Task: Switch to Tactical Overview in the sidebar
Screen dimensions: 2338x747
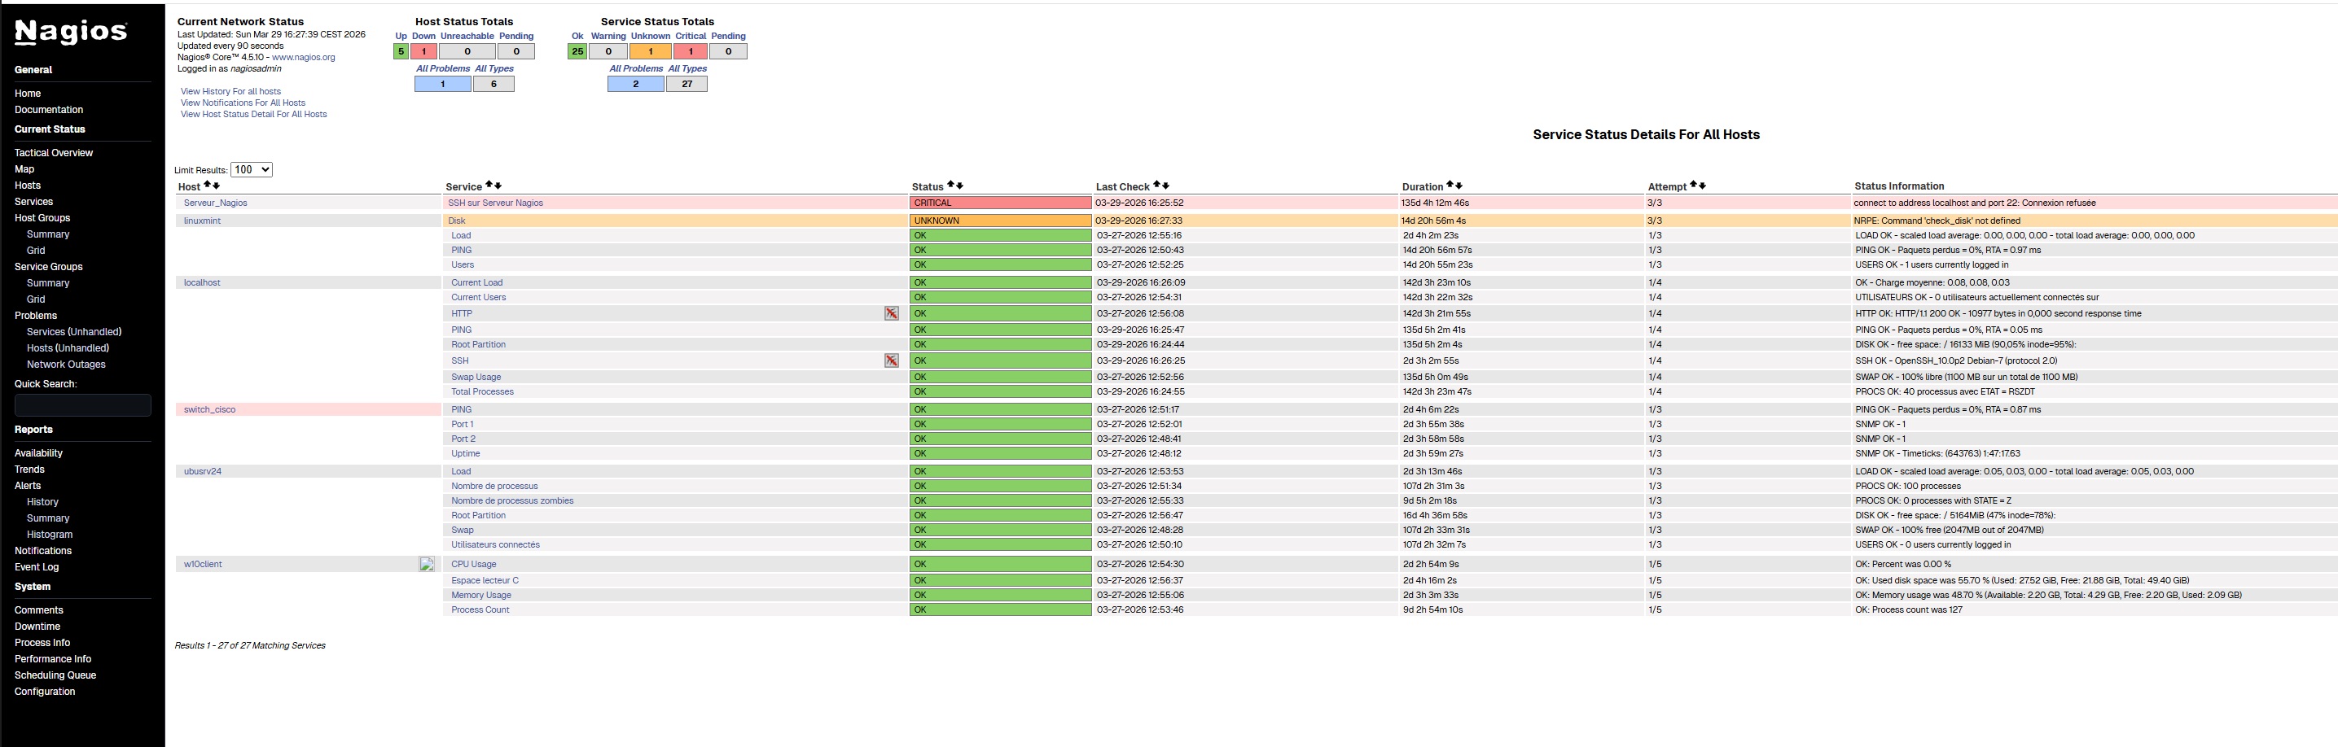Action: tap(53, 152)
